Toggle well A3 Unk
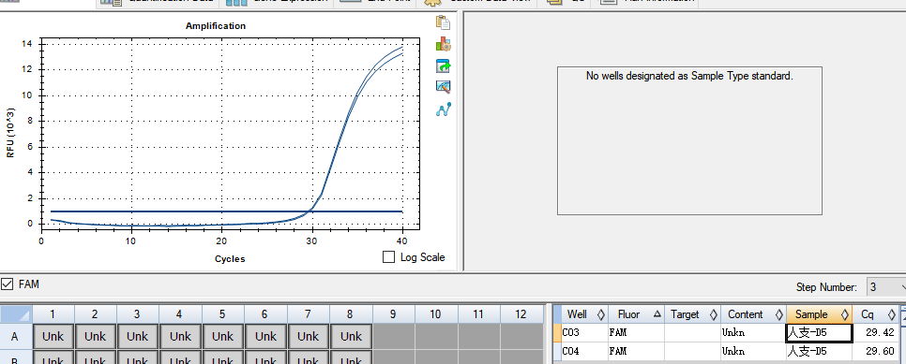The width and height of the screenshot is (906, 364). click(x=137, y=336)
